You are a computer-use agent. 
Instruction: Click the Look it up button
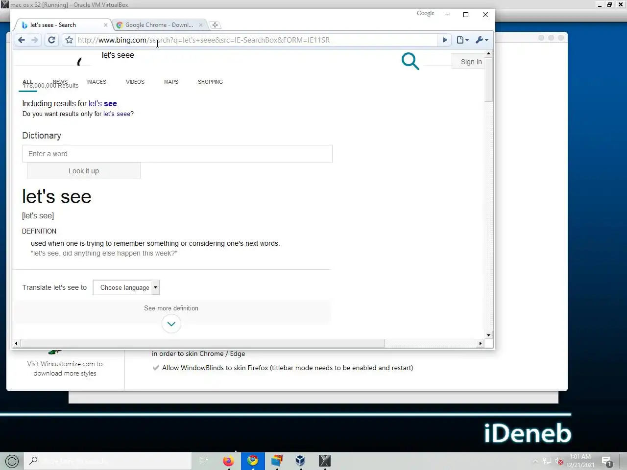click(x=84, y=171)
